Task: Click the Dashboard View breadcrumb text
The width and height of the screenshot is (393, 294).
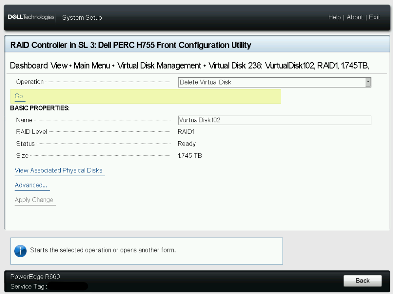Action: point(39,66)
